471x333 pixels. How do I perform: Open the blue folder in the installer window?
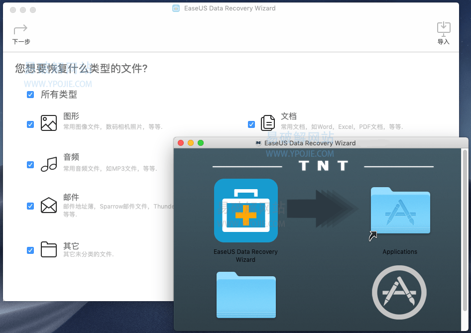click(246, 295)
